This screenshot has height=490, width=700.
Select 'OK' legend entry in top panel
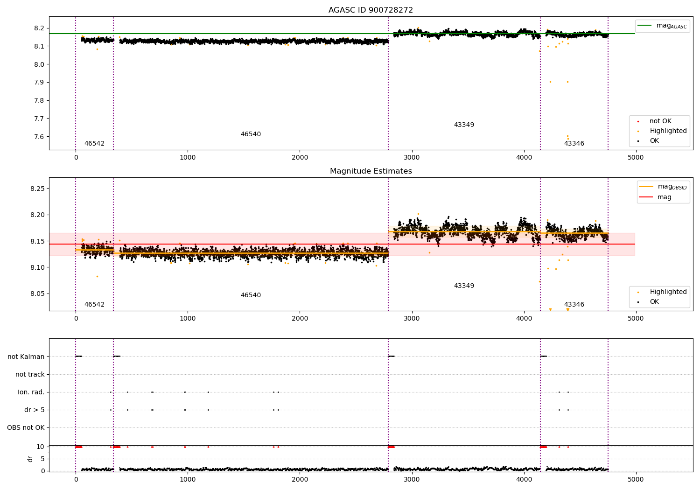654,141
